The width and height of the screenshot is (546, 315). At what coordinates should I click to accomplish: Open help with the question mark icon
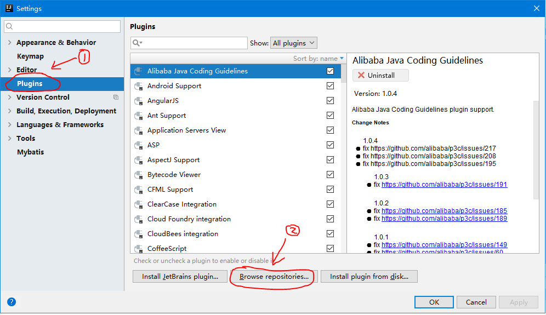[12, 302]
